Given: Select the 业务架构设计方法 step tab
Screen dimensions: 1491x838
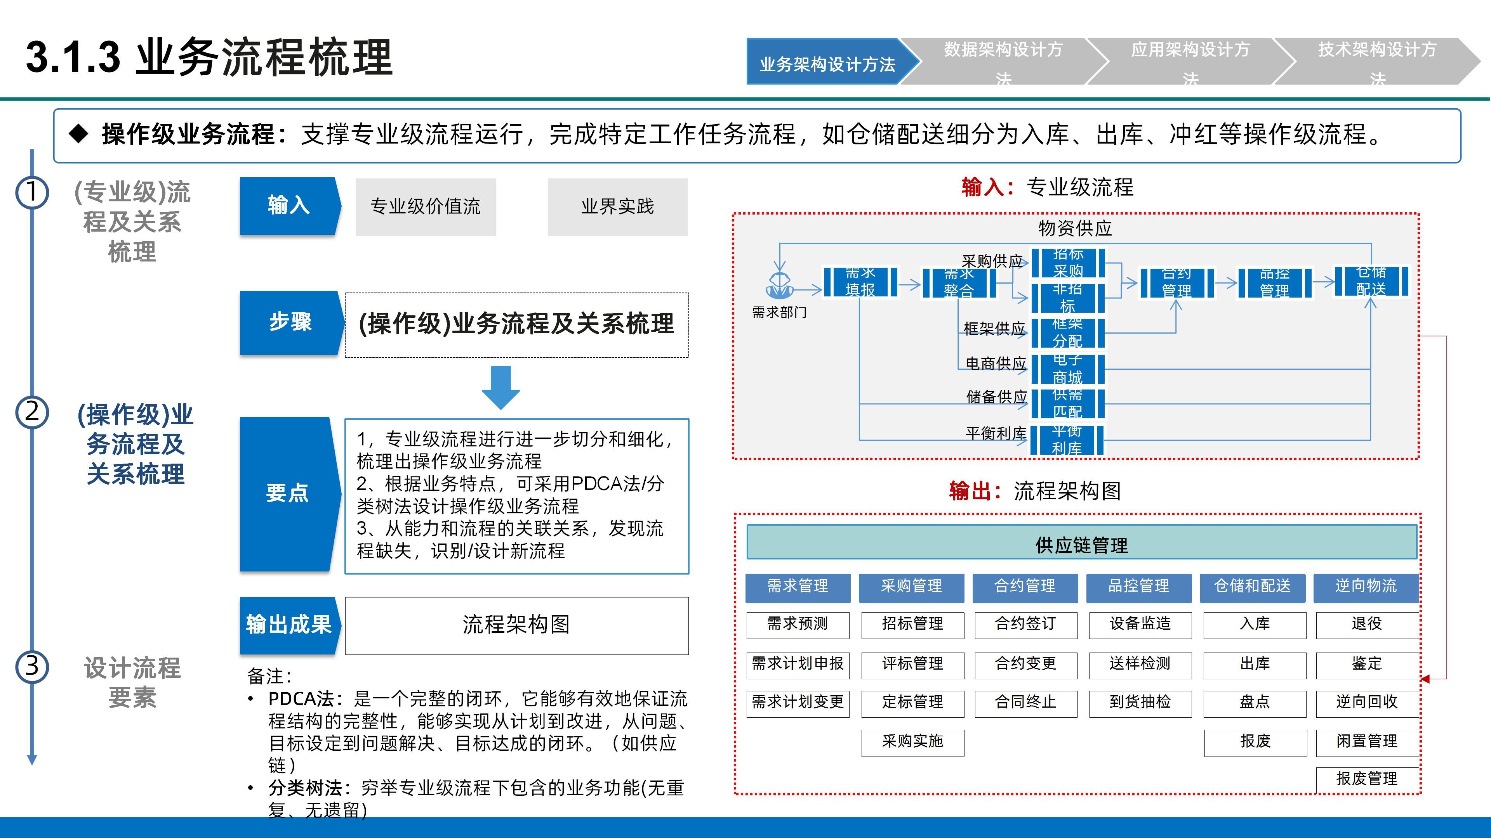Looking at the screenshot, I should 832,62.
